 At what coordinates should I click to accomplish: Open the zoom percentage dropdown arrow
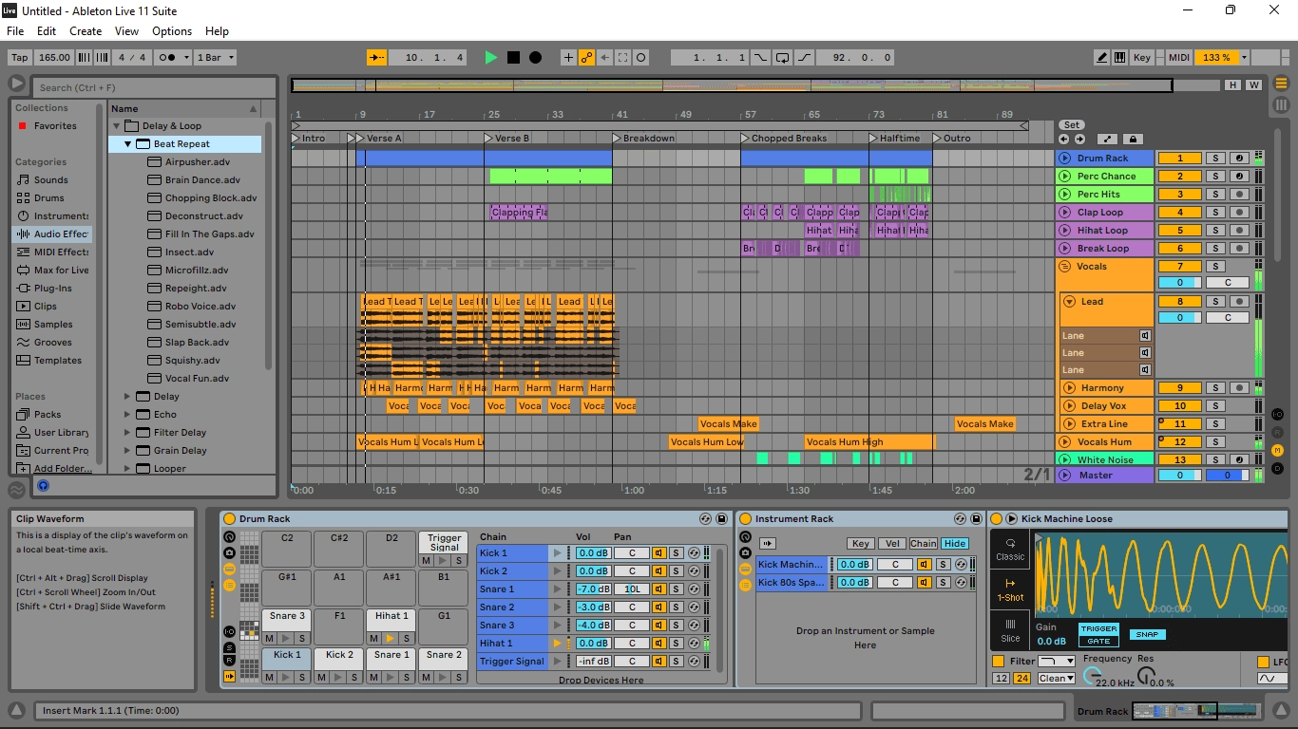tap(1244, 58)
